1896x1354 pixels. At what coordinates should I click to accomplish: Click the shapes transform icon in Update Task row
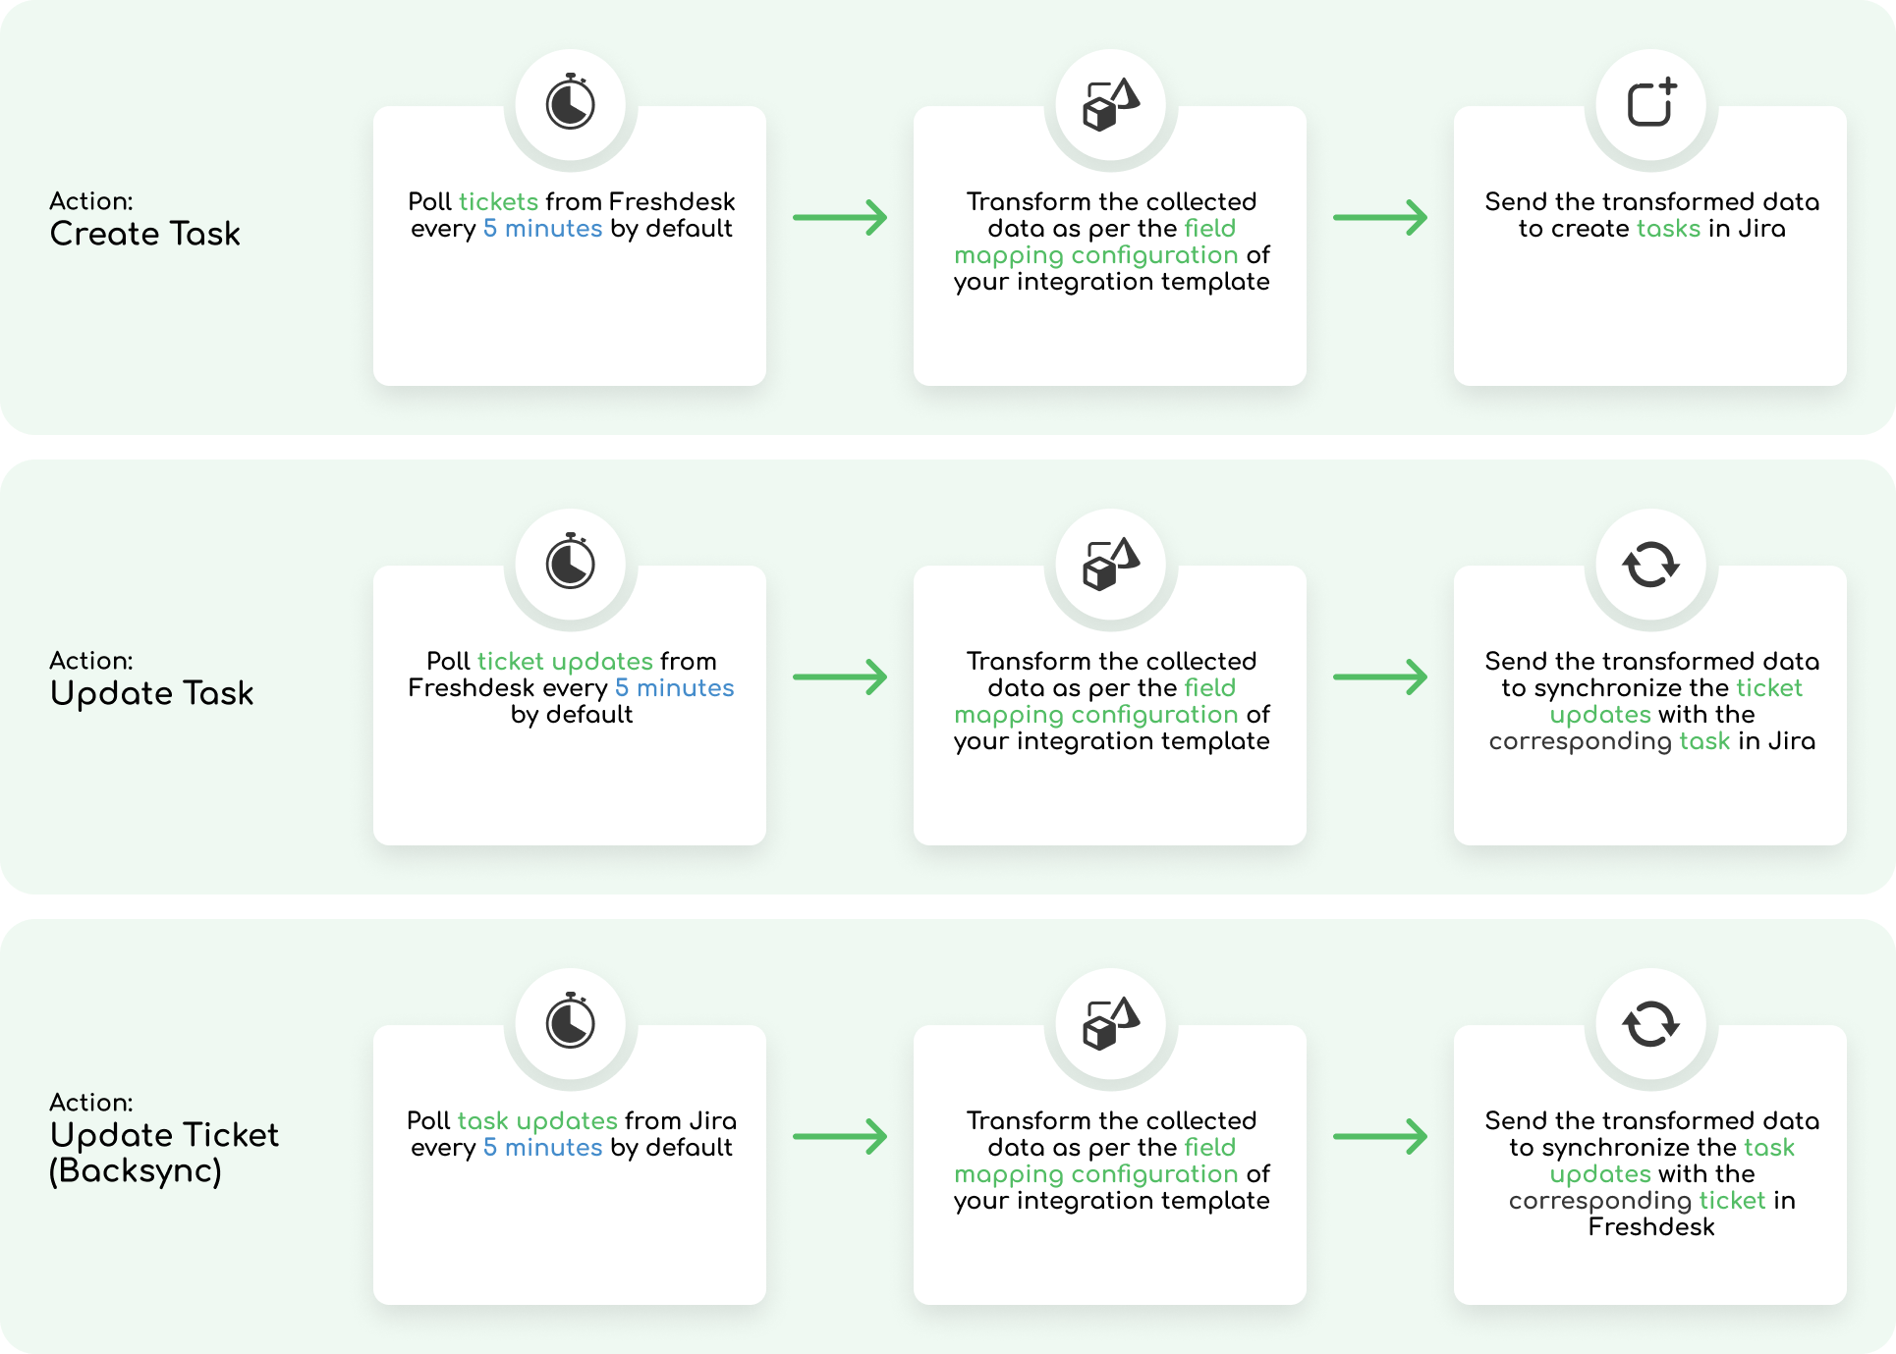(x=1111, y=564)
